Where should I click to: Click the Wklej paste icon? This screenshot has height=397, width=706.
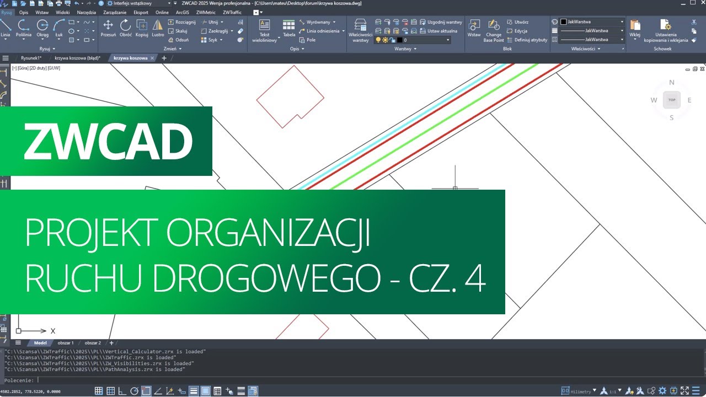tap(634, 28)
